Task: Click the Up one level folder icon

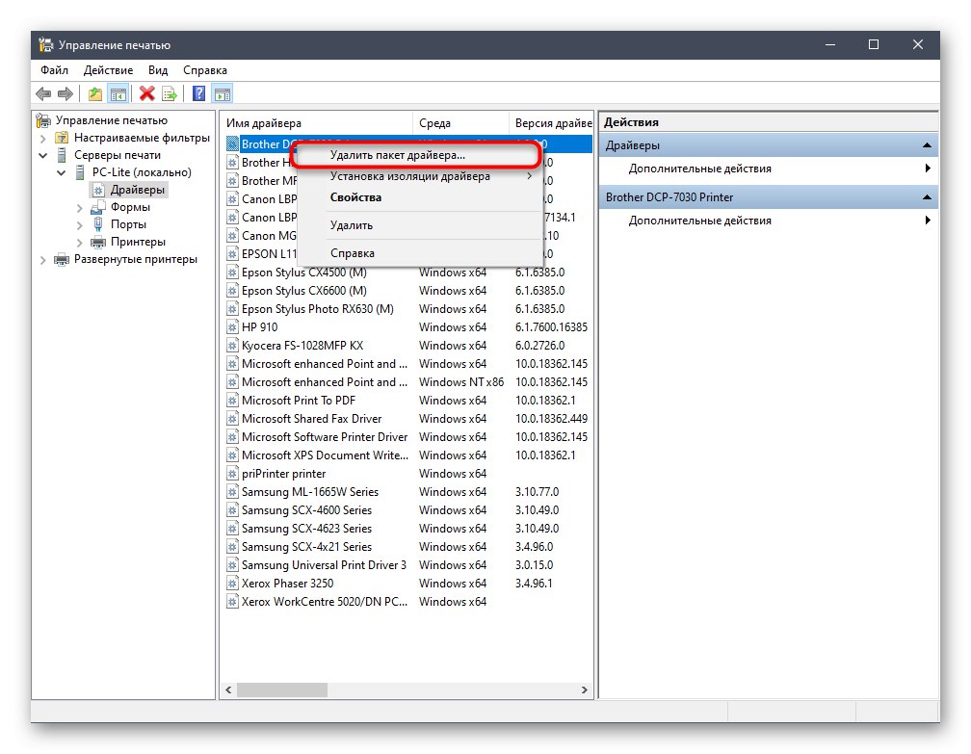Action: pos(94,94)
